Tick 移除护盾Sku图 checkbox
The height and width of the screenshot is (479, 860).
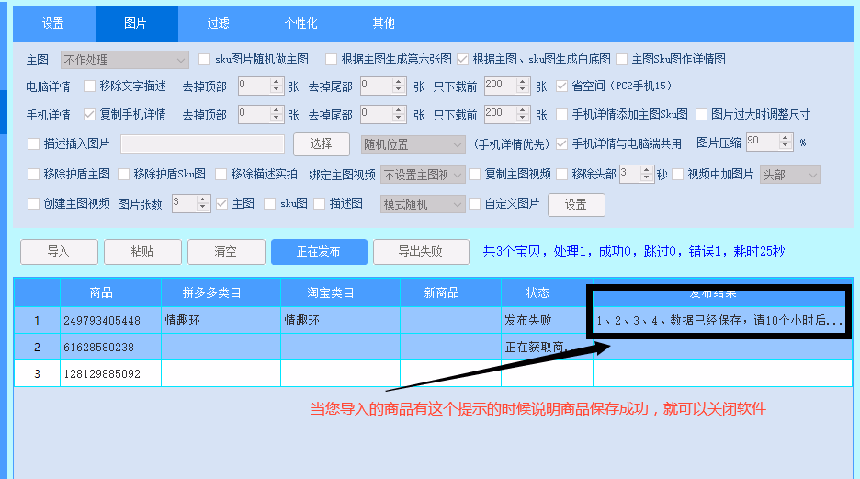[x=123, y=174]
